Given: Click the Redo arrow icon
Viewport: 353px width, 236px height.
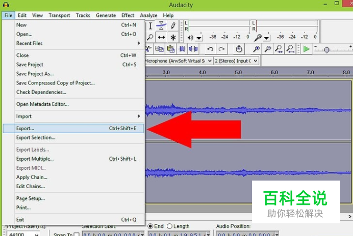Looking at the screenshot, I should [221, 49].
